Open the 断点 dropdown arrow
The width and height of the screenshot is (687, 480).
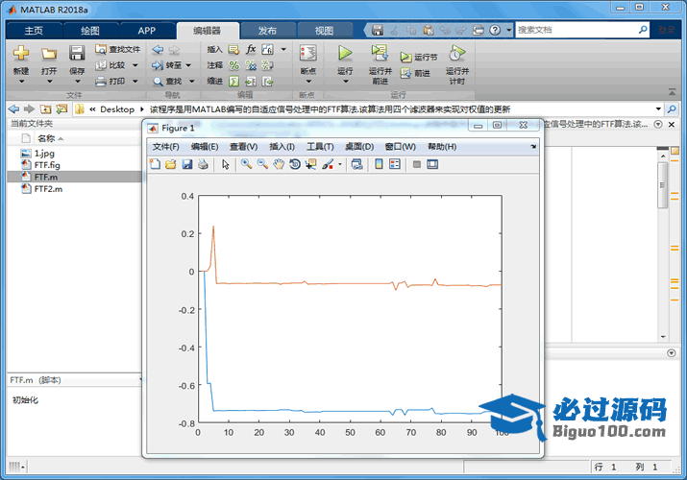tap(308, 82)
